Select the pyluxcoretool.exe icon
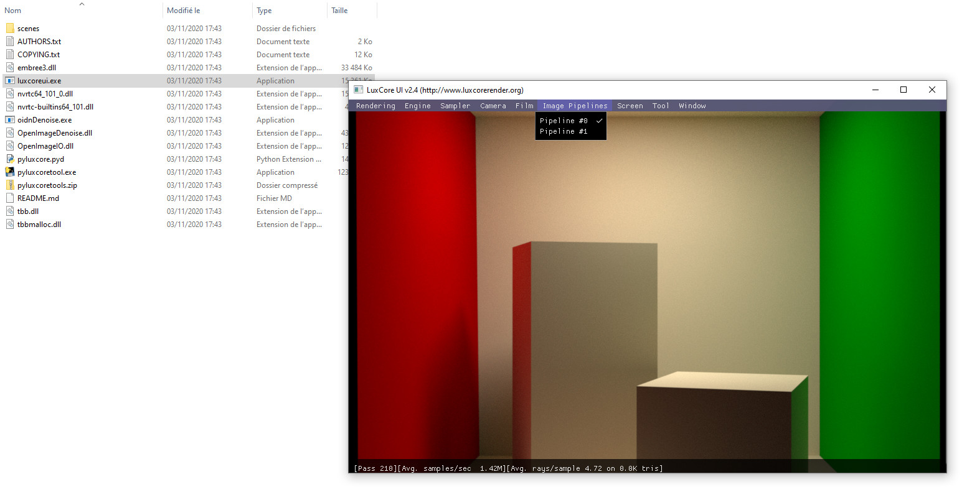This screenshot has height=492, width=972. [x=10, y=172]
